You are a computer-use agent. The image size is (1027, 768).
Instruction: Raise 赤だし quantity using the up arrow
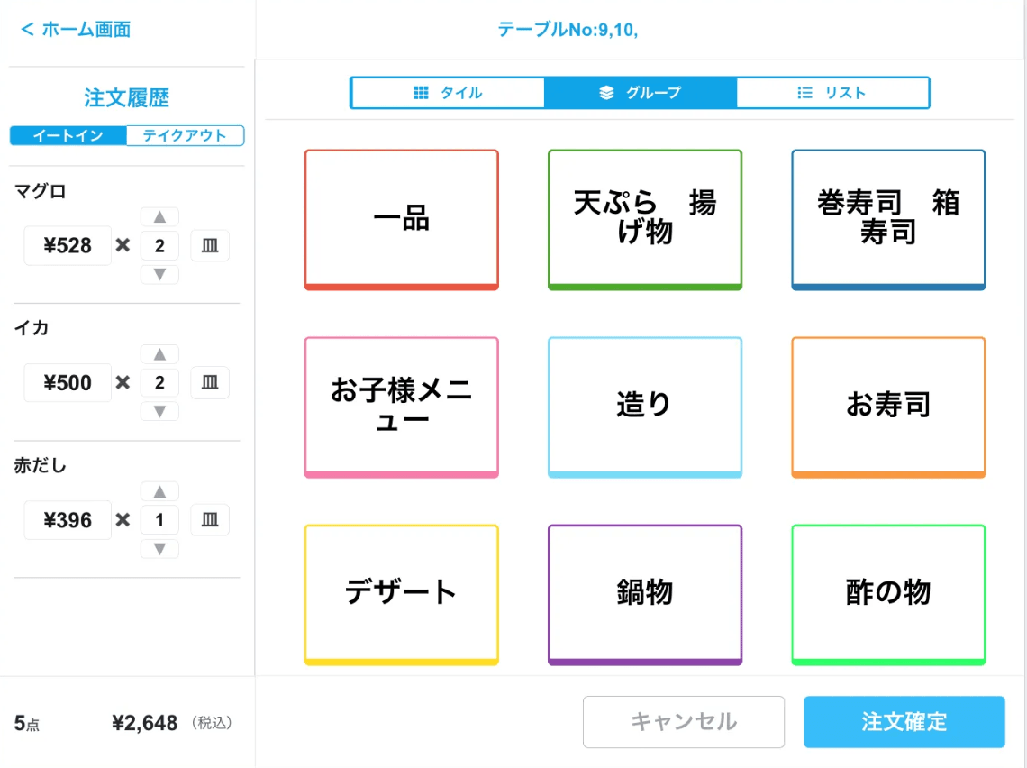coord(159,490)
